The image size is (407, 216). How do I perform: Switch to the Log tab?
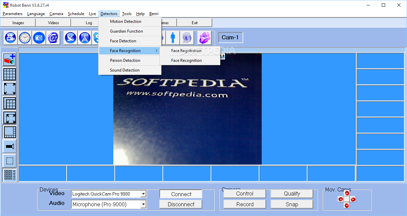pyautogui.click(x=85, y=23)
